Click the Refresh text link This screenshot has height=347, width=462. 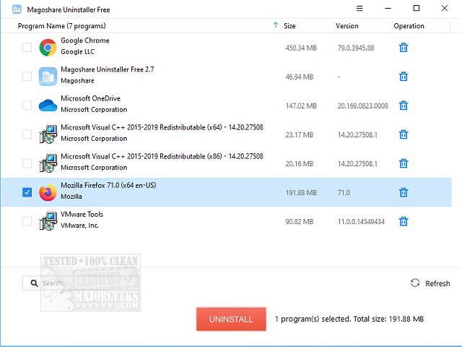(437, 283)
